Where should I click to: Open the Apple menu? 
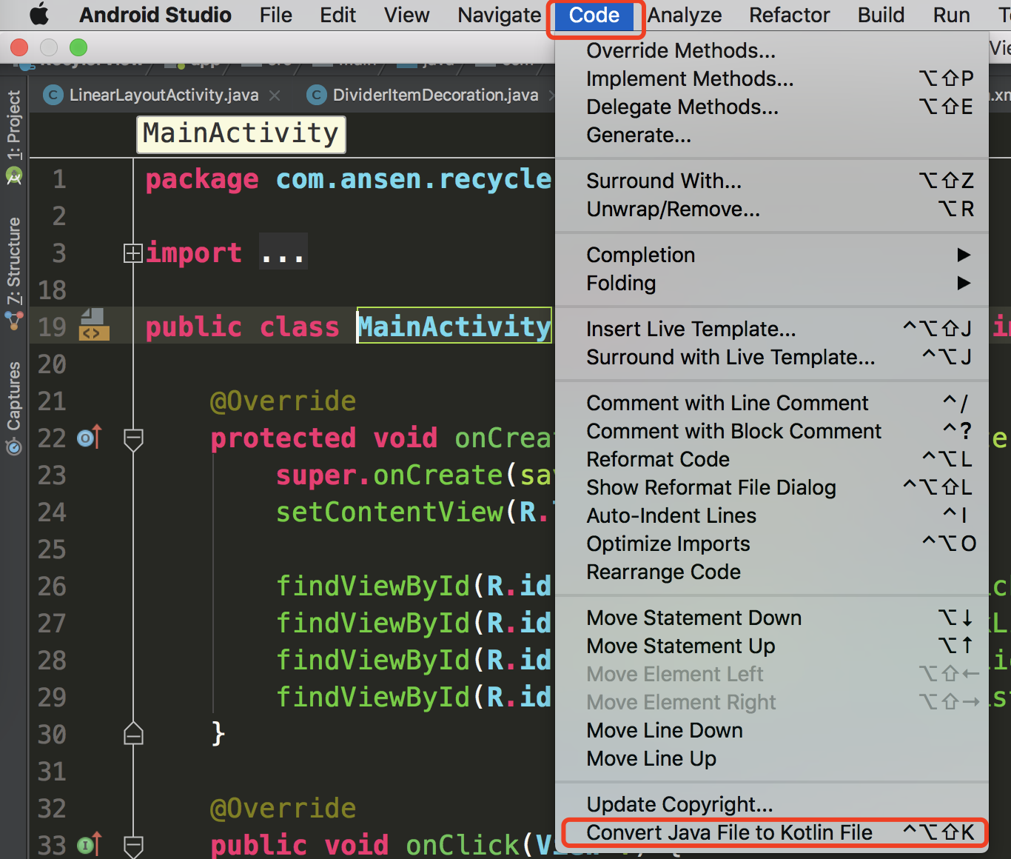38,14
